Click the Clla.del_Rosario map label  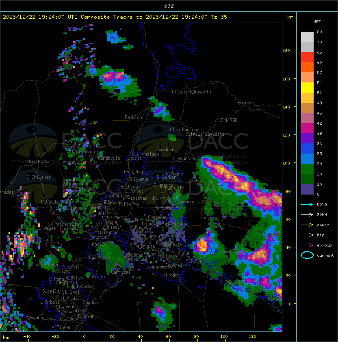coord(191,92)
